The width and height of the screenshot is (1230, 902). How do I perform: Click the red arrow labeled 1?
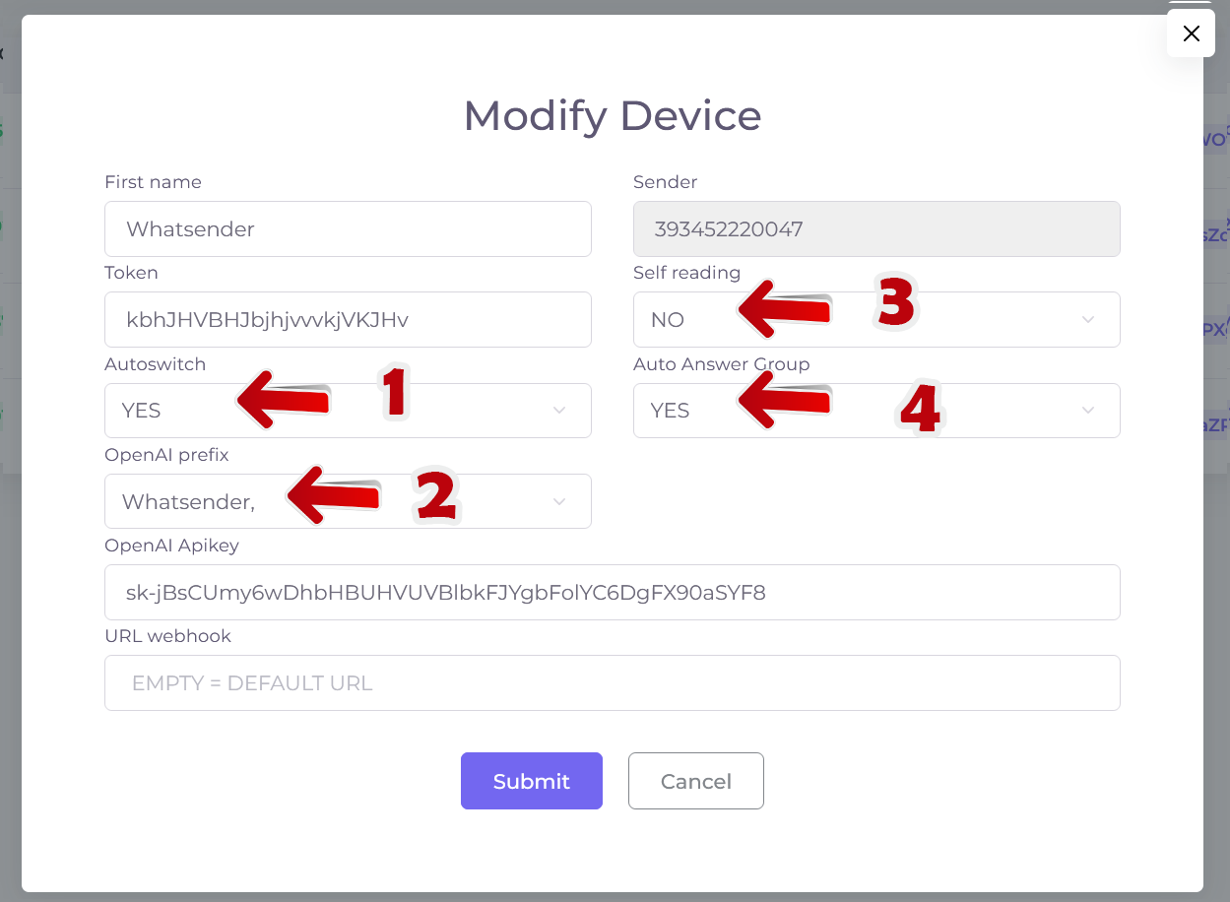point(284,400)
